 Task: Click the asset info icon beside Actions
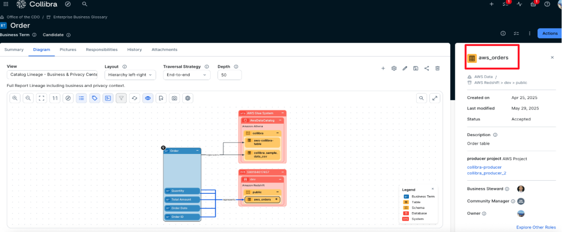[x=503, y=33]
